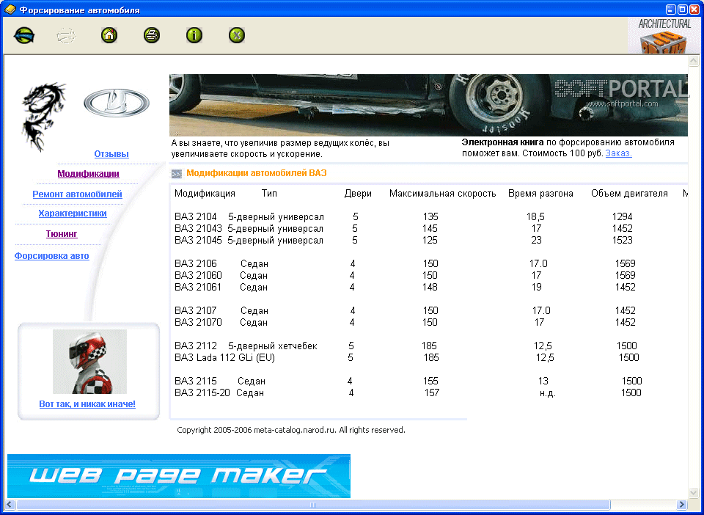
Task: Click the car wheel header banner
Action: coord(428,105)
